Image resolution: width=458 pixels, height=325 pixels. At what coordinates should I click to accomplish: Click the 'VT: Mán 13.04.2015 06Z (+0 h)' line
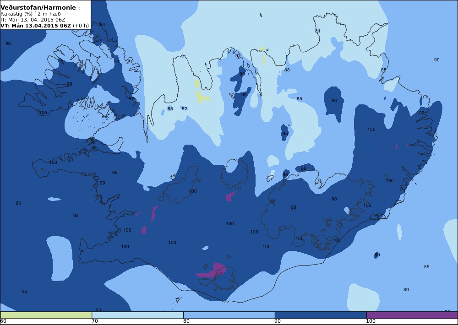(44, 26)
